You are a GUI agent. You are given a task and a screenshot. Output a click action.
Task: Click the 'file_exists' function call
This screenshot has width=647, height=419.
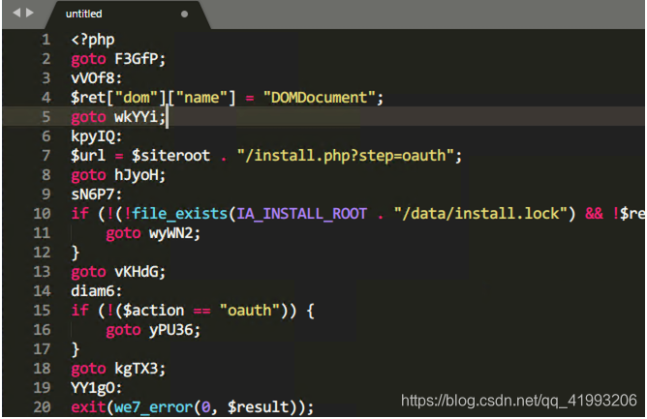pyautogui.click(x=180, y=214)
